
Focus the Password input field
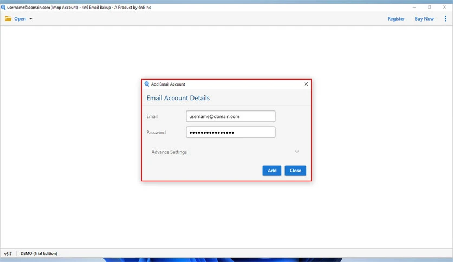click(230, 132)
